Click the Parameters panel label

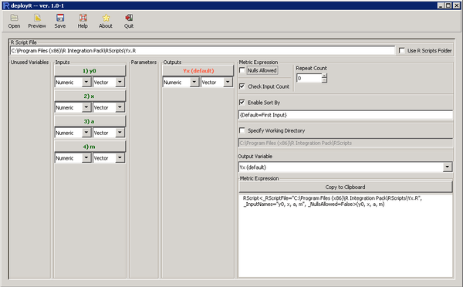(144, 62)
